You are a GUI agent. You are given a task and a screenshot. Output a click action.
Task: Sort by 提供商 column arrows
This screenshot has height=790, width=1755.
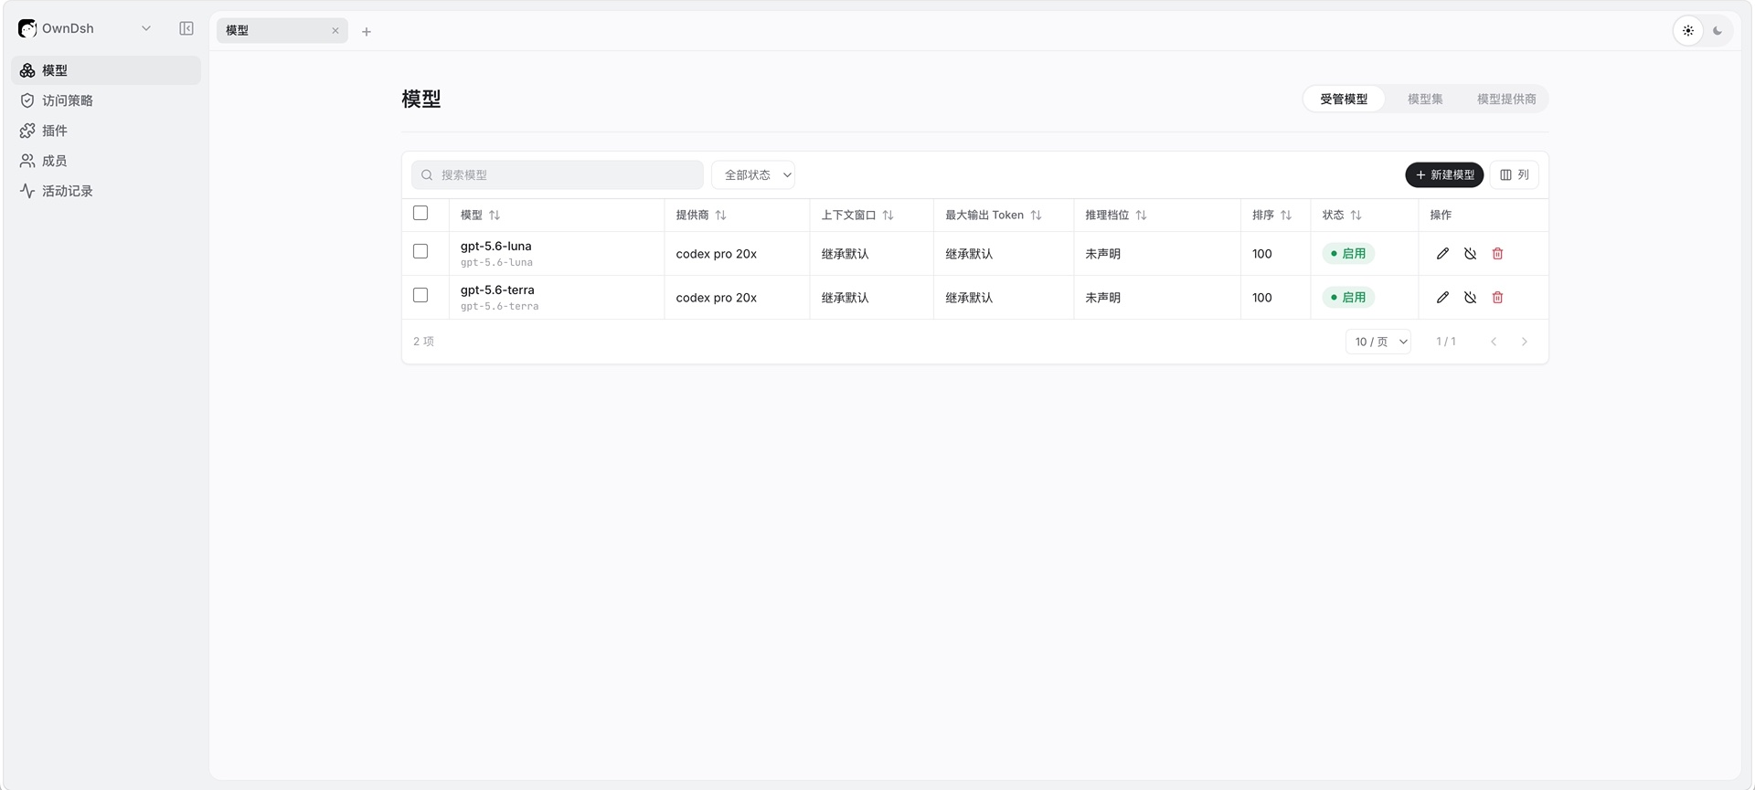[720, 215]
